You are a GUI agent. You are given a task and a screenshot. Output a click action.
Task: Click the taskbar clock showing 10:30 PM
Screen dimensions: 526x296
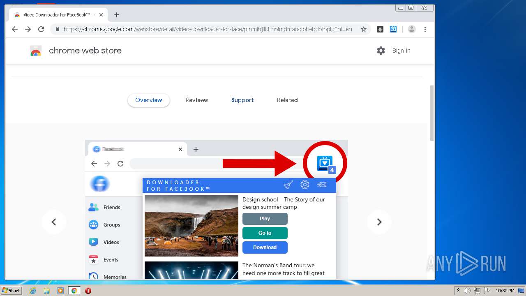tap(505, 291)
